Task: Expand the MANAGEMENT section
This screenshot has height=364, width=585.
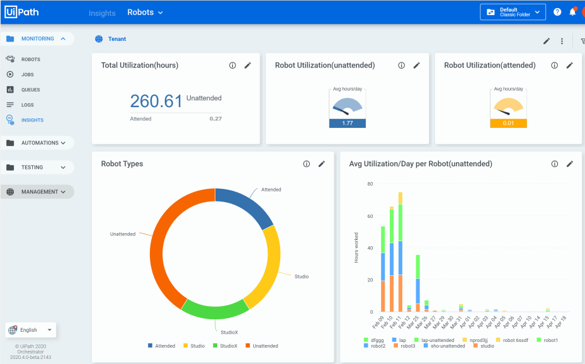Action: 63,191
